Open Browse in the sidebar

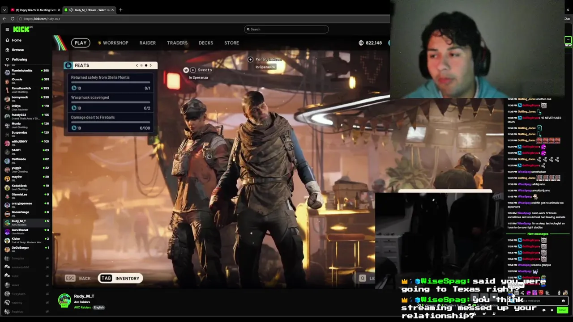click(x=18, y=50)
